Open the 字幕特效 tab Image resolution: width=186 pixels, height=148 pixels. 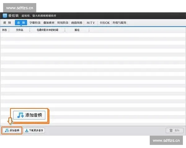click(35, 23)
